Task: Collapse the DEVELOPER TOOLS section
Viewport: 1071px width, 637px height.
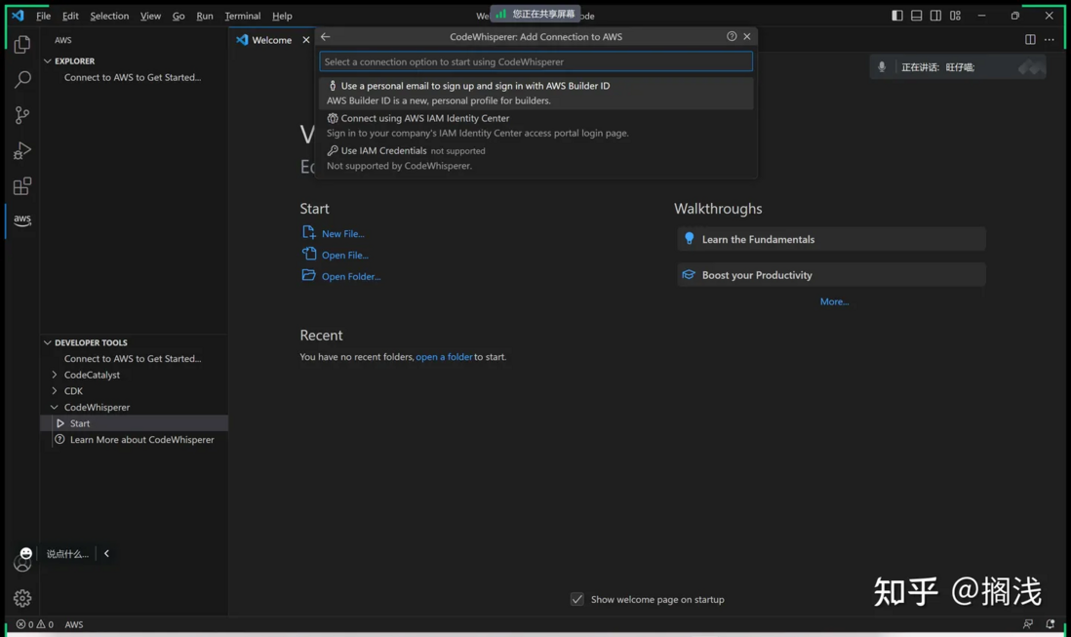Action: [x=47, y=342]
